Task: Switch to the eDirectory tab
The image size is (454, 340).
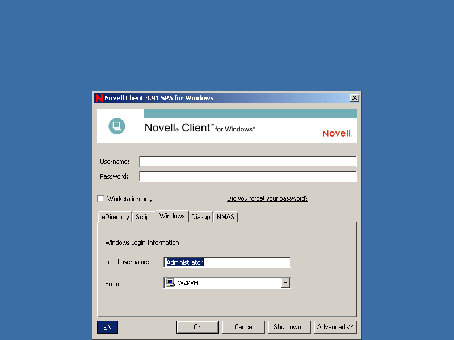Action: point(115,217)
